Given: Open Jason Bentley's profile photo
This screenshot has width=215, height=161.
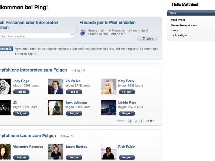Looking at the screenshot, I should click(x=56, y=152).
